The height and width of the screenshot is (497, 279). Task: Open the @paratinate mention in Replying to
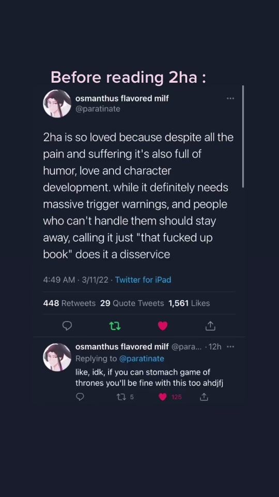pos(141,358)
